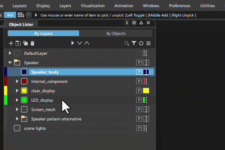The height and width of the screenshot is (150, 225).
Task: Click the new layer folder icon
Action: point(18,43)
